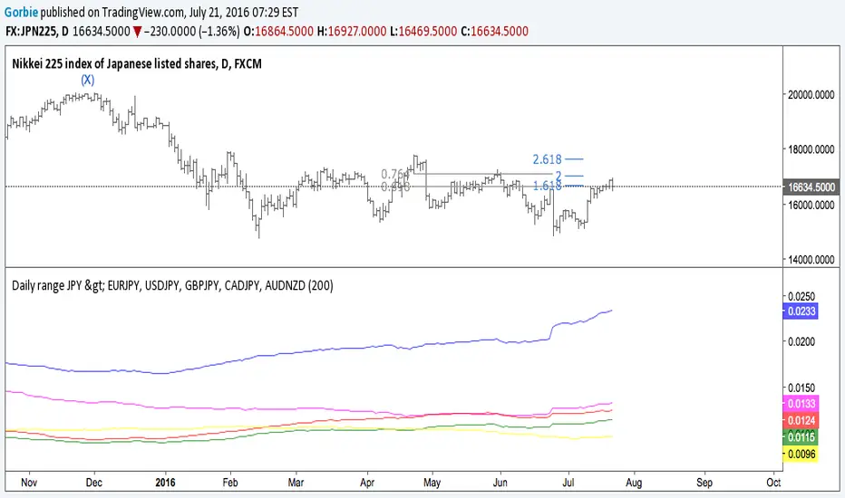The width and height of the screenshot is (845, 498).
Task: Click the Jul label on time axis
Action: tap(568, 483)
